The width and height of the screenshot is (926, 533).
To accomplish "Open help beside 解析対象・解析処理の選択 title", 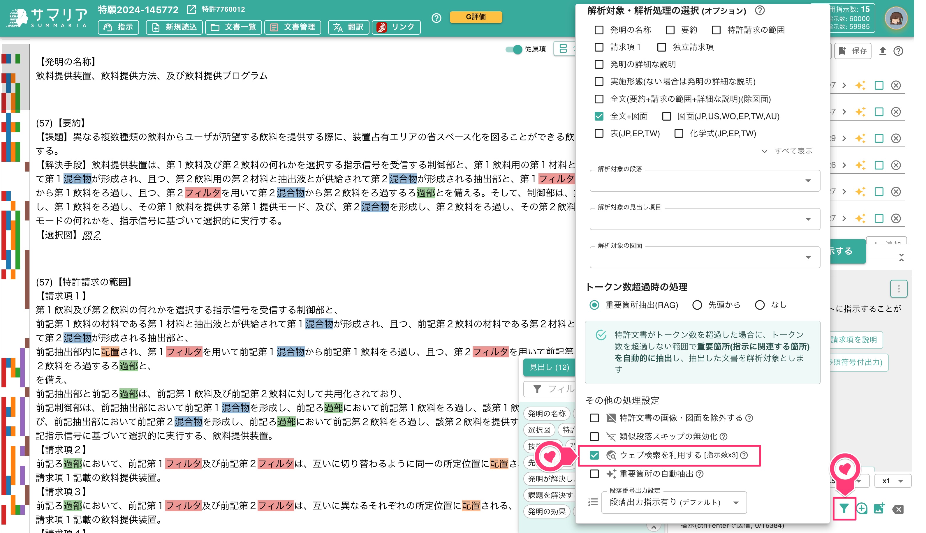I will pyautogui.click(x=760, y=10).
